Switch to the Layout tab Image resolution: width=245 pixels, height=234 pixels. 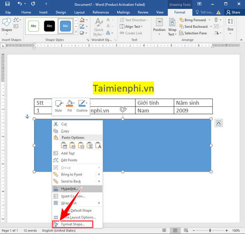(79, 12)
